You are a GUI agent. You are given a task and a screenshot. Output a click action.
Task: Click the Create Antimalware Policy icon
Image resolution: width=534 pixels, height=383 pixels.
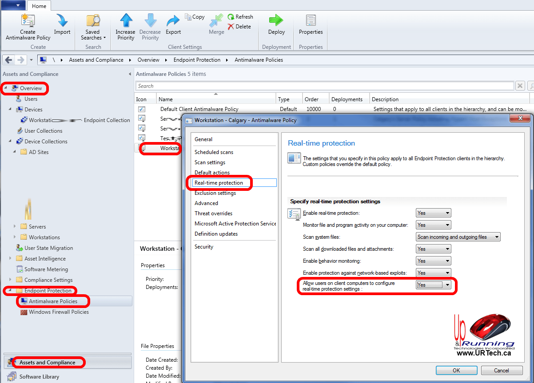coord(28,21)
